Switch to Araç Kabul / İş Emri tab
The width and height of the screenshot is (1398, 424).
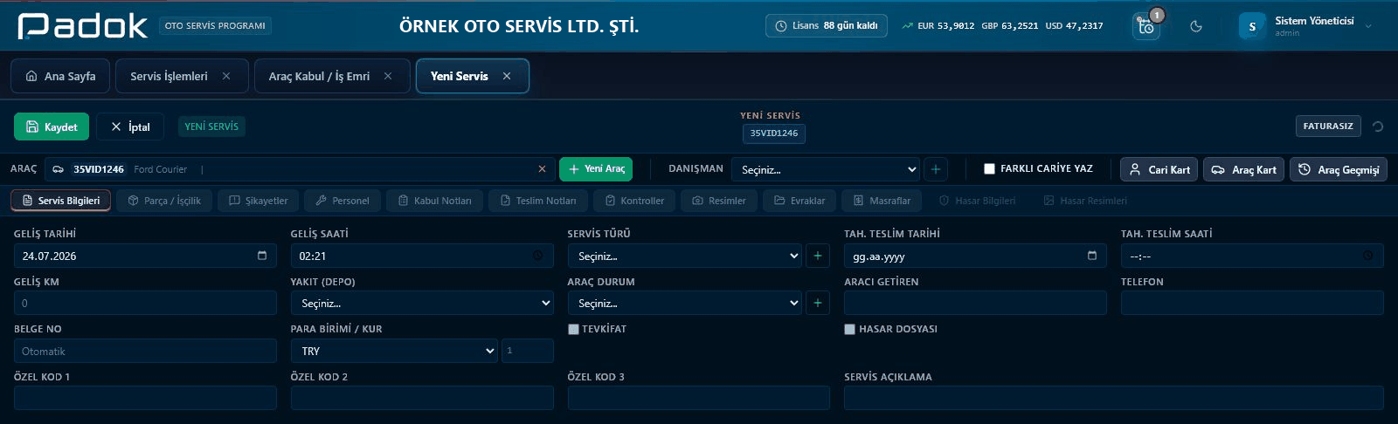coord(319,76)
